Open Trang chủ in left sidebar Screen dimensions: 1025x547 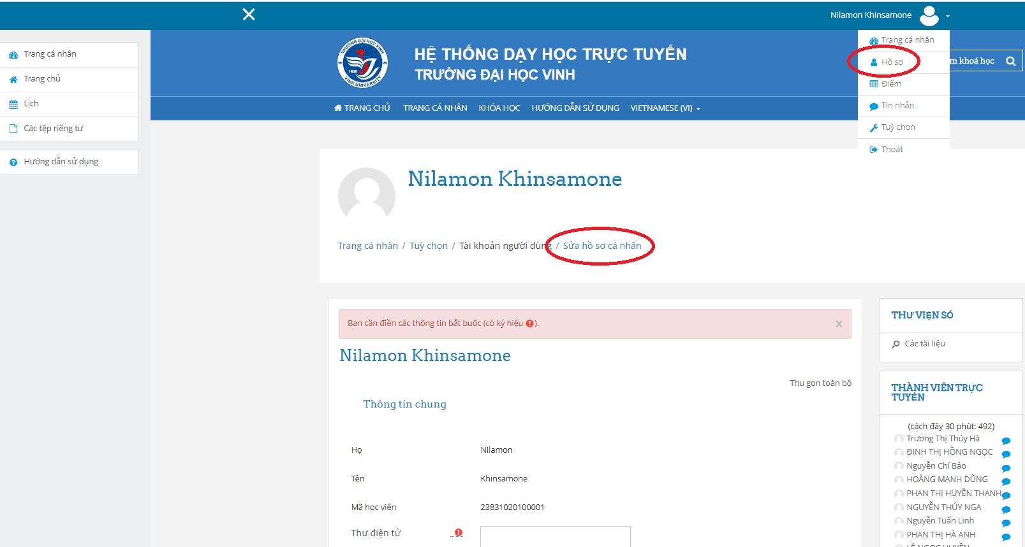(70, 79)
